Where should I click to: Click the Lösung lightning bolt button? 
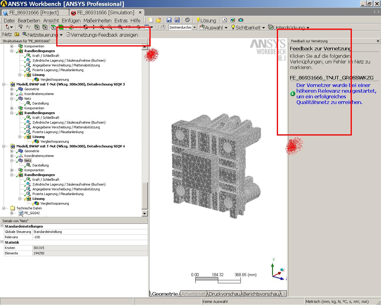[x=206, y=20]
